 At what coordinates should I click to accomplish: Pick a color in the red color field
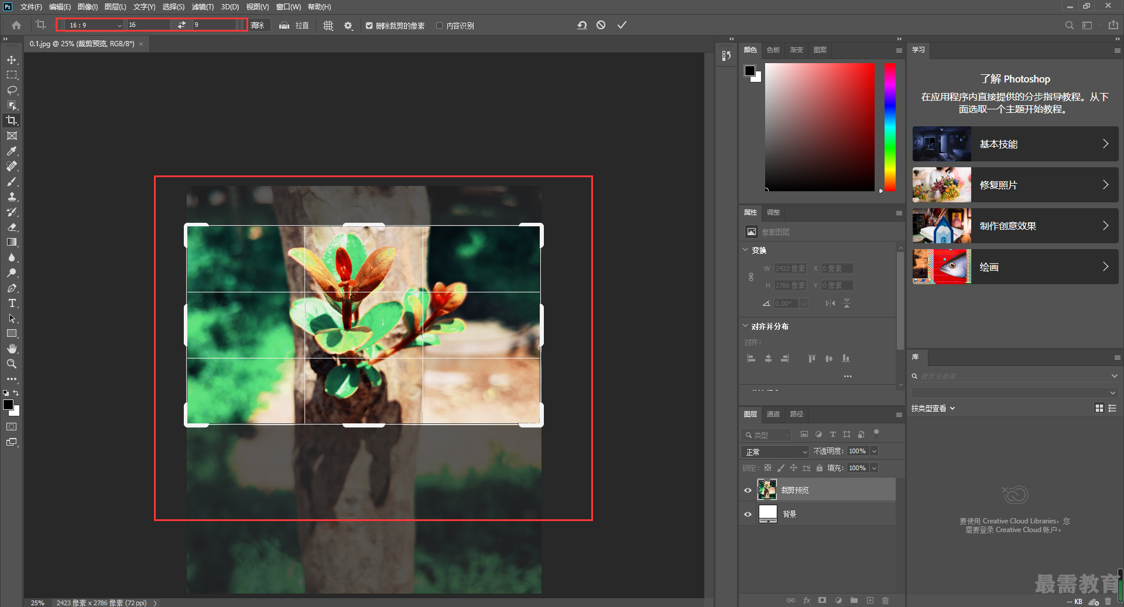click(820, 127)
